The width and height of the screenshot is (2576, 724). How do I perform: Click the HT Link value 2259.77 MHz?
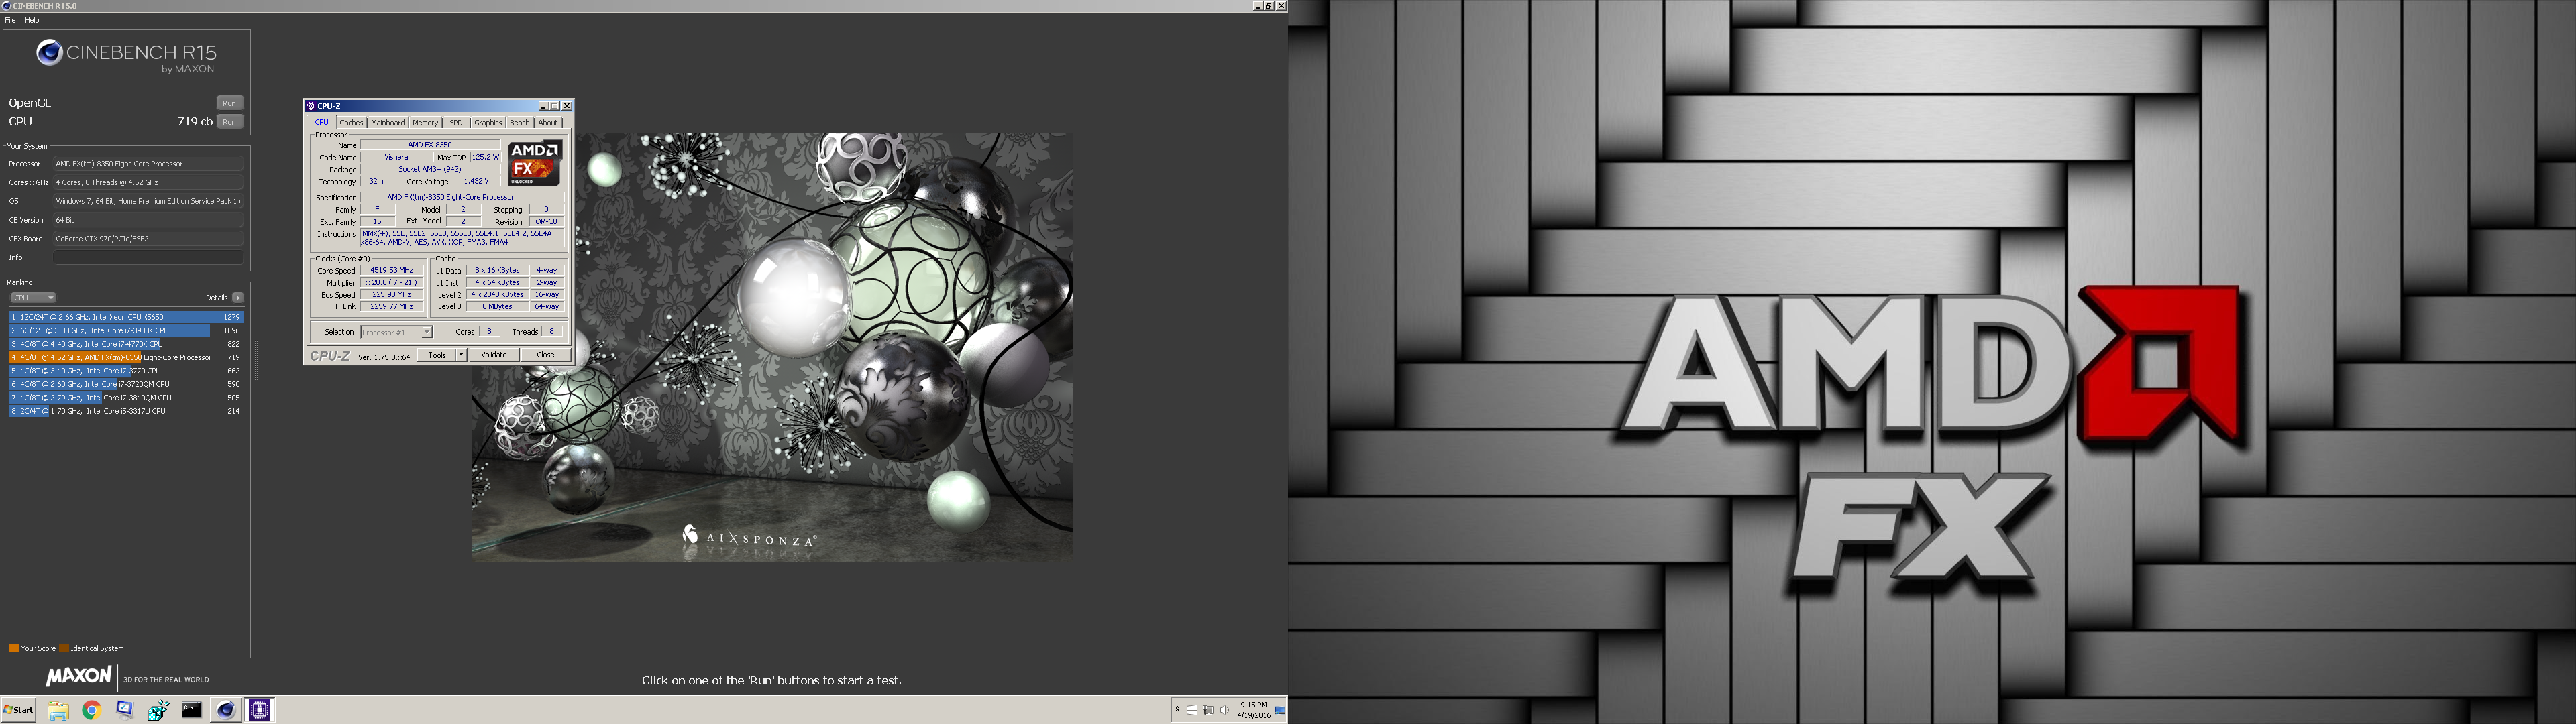click(391, 307)
